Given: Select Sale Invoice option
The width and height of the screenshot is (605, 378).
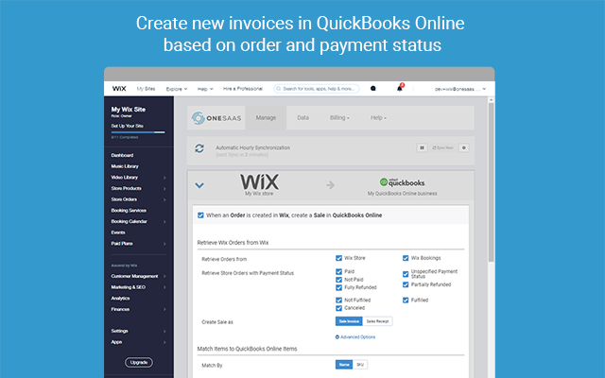Looking at the screenshot, I should point(349,321).
